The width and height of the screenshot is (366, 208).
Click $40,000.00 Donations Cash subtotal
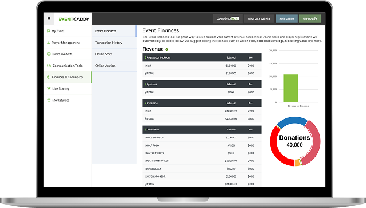pos(231,111)
